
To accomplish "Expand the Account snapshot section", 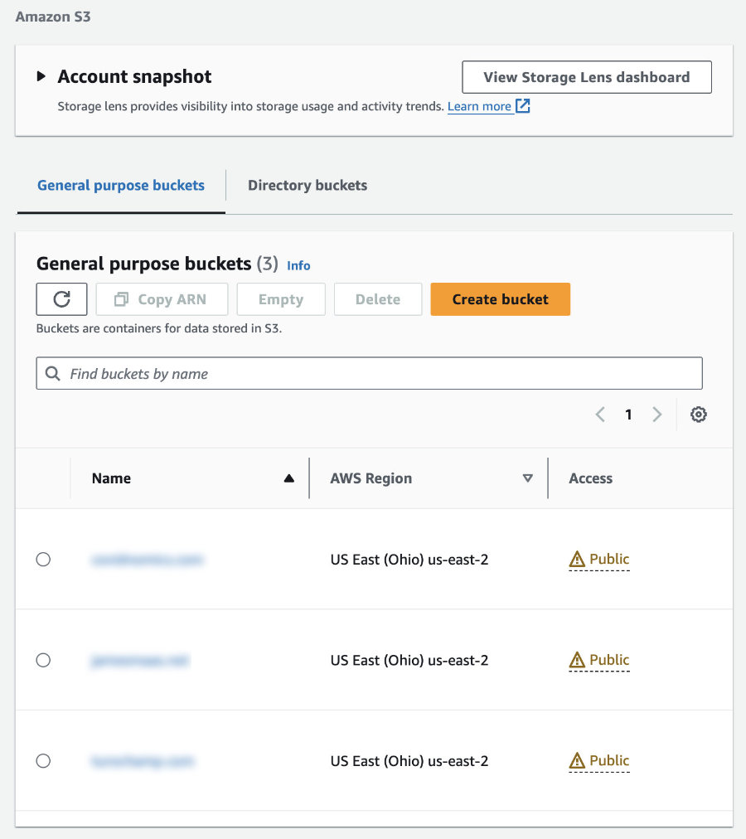I will (41, 76).
